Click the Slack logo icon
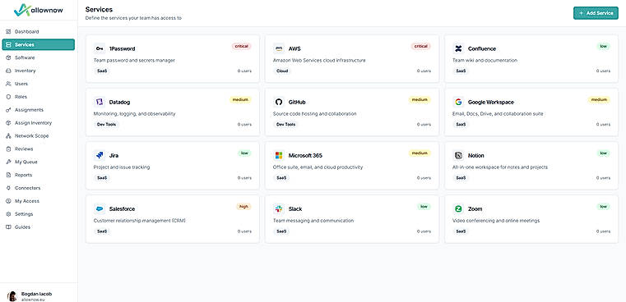Viewport: 626px width, 302px height. point(279,208)
